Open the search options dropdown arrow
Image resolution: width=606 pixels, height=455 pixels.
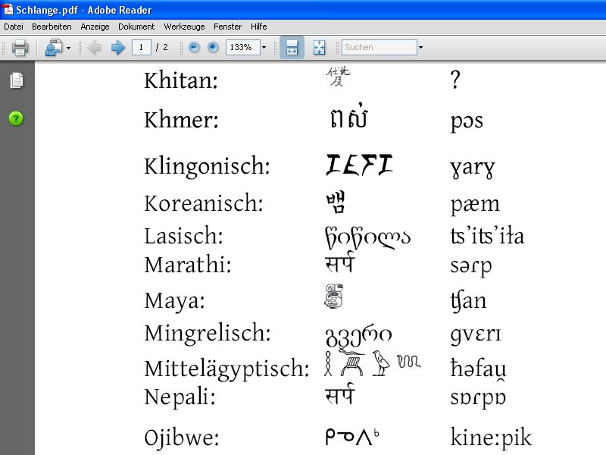[420, 47]
